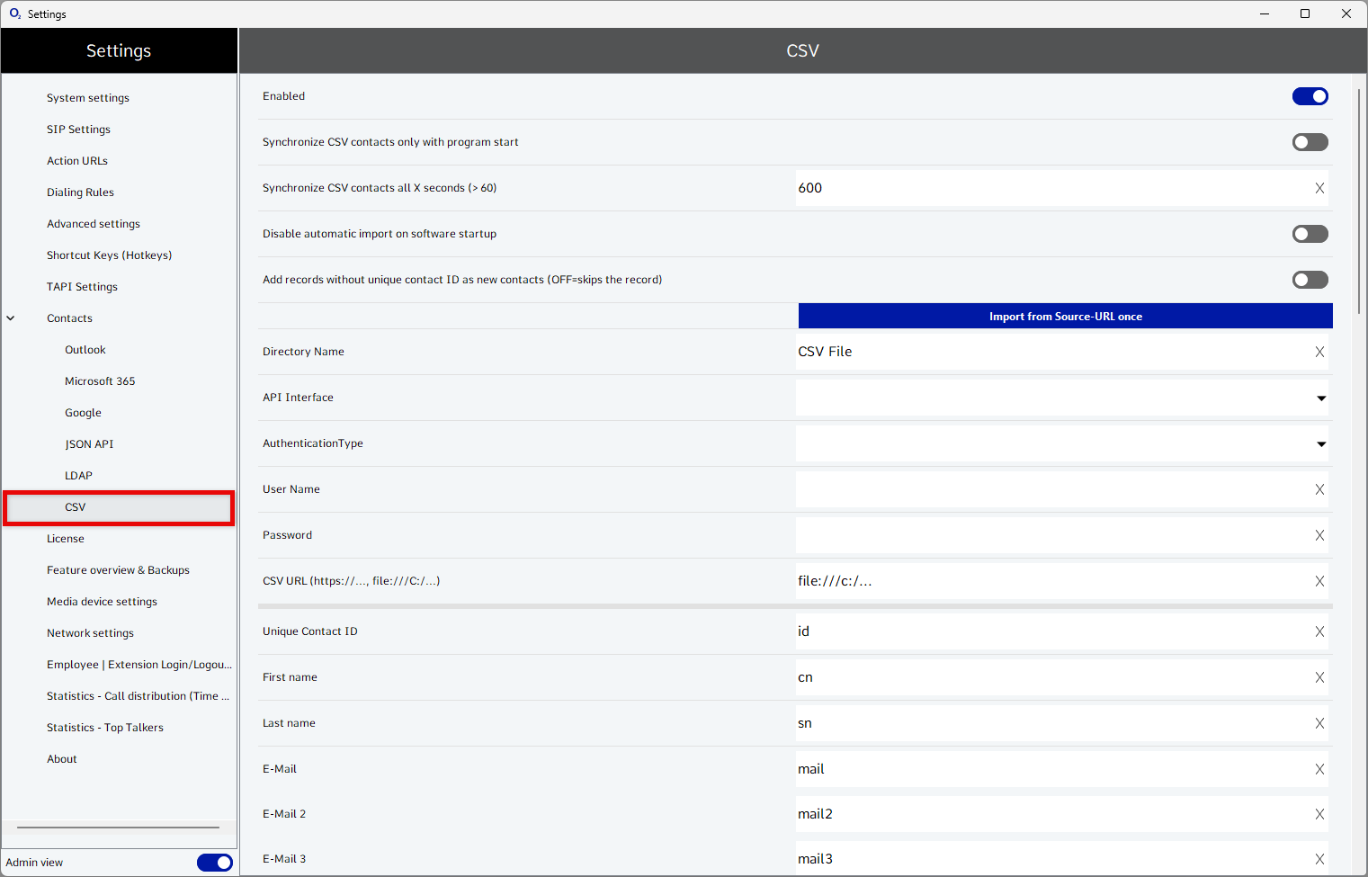Screen dimensions: 1368x877
Task: Click the vertical scrollbar of CSV panel
Action: point(1359,198)
